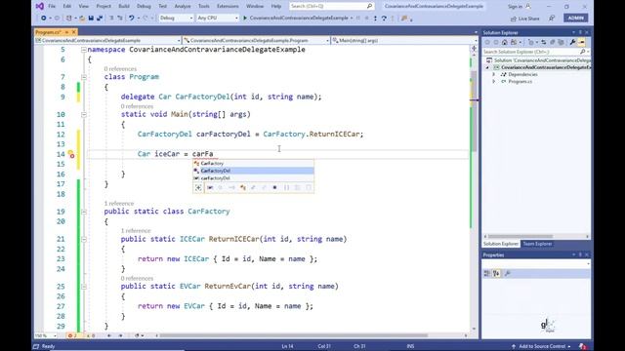The height and width of the screenshot is (351, 625).
Task: Open the Debug configuration dropdown
Action: [176, 18]
